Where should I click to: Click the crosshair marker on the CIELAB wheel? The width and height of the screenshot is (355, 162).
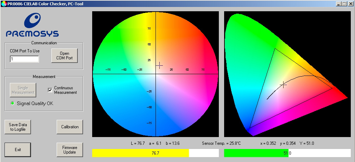[x=159, y=65]
